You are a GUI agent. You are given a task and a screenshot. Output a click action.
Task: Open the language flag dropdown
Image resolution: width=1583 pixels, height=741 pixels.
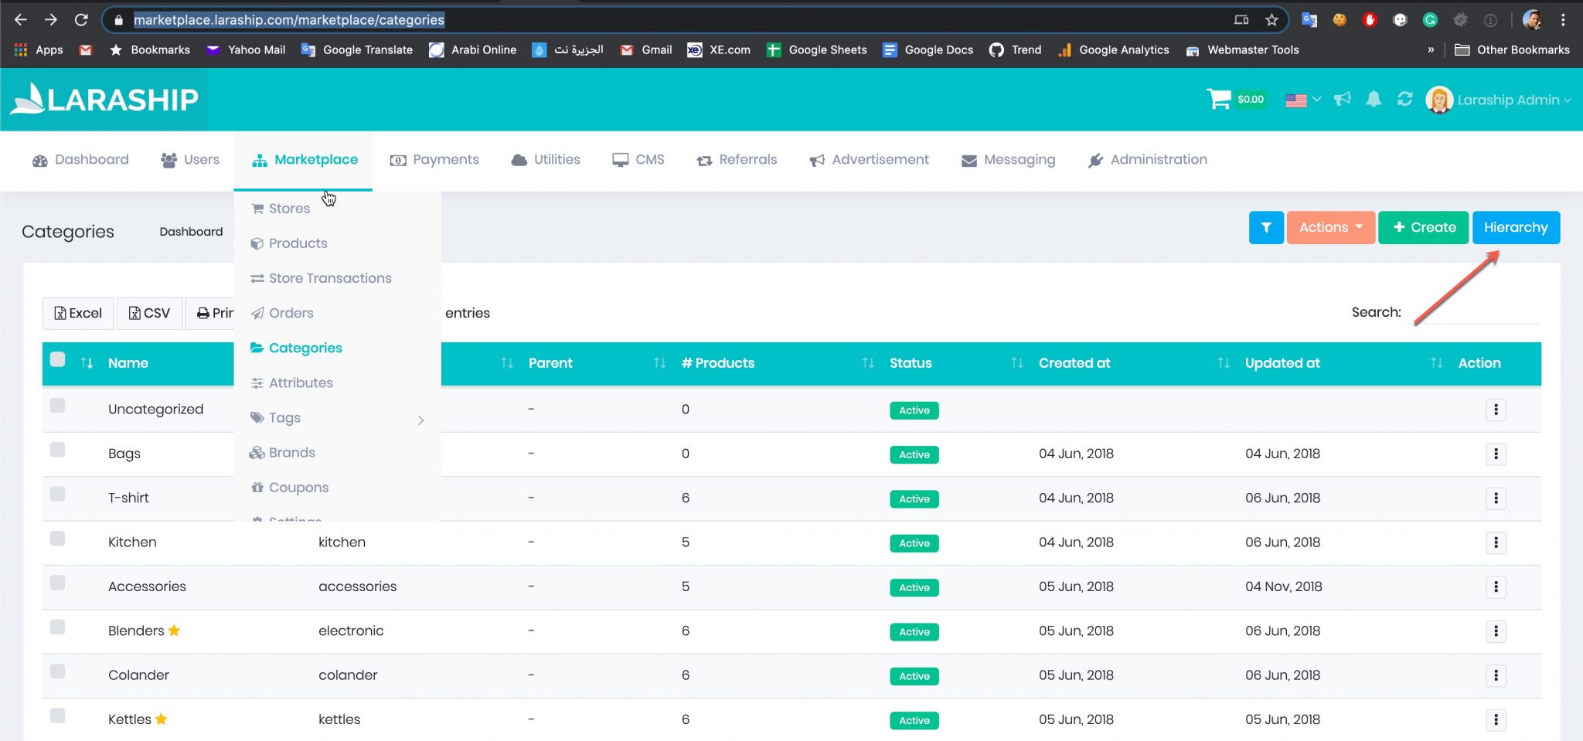click(x=1303, y=100)
